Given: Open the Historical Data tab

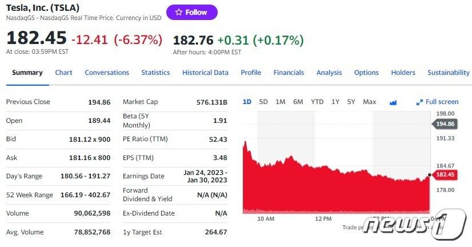Looking at the screenshot, I should pyautogui.click(x=205, y=73).
